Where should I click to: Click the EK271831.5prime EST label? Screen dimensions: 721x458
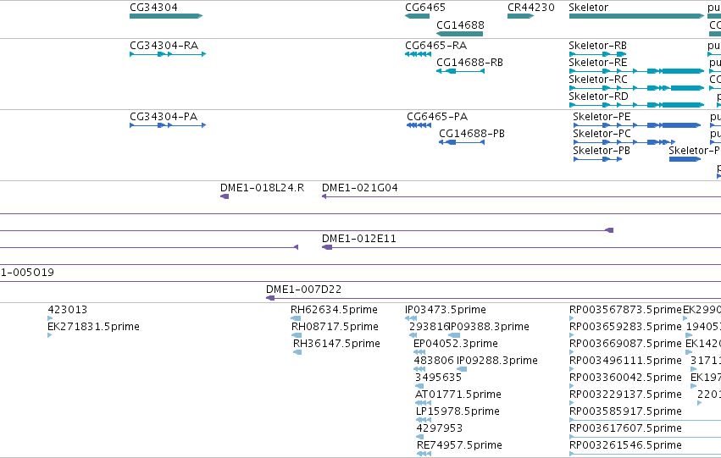point(93,327)
